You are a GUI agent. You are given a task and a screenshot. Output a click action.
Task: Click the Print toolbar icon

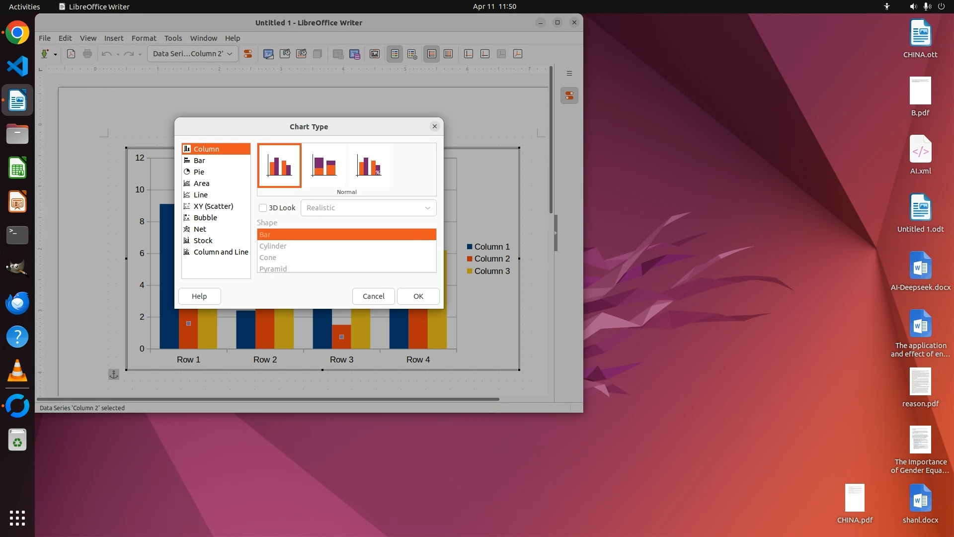click(87, 54)
